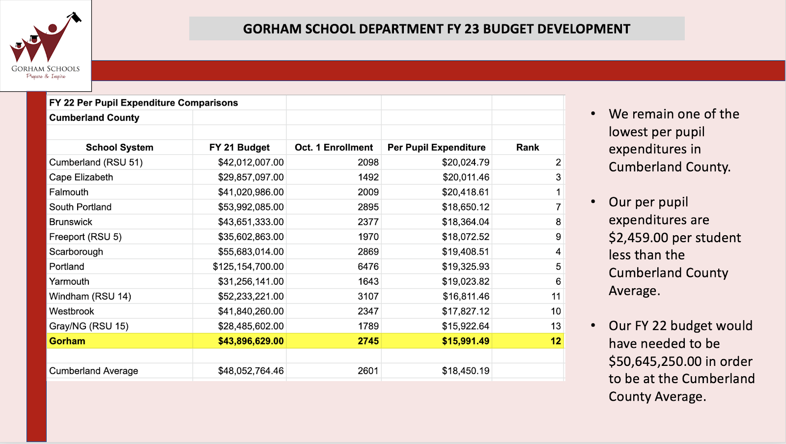
Task: Click Scarborough's per pupil $19,408.51
Action: (466, 251)
